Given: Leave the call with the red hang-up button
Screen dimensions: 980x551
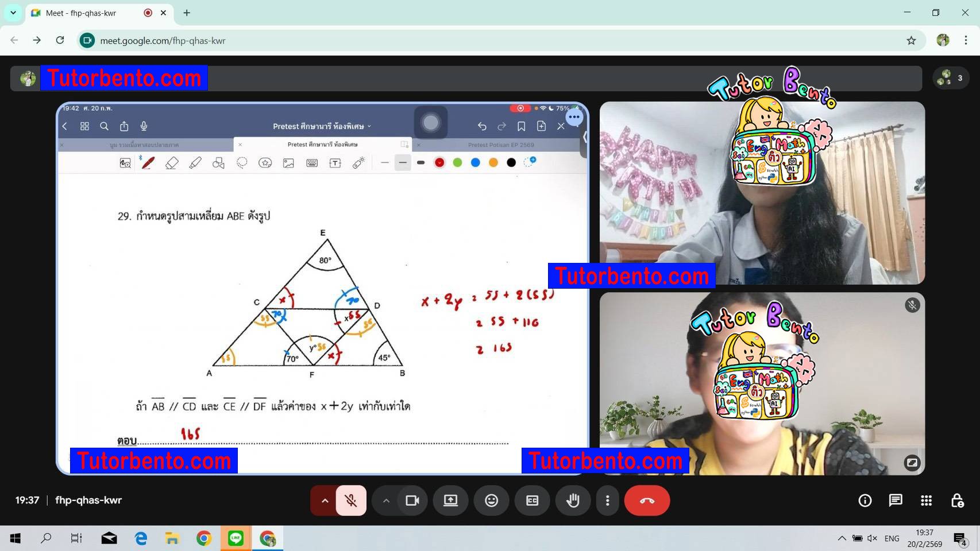Looking at the screenshot, I should (646, 500).
